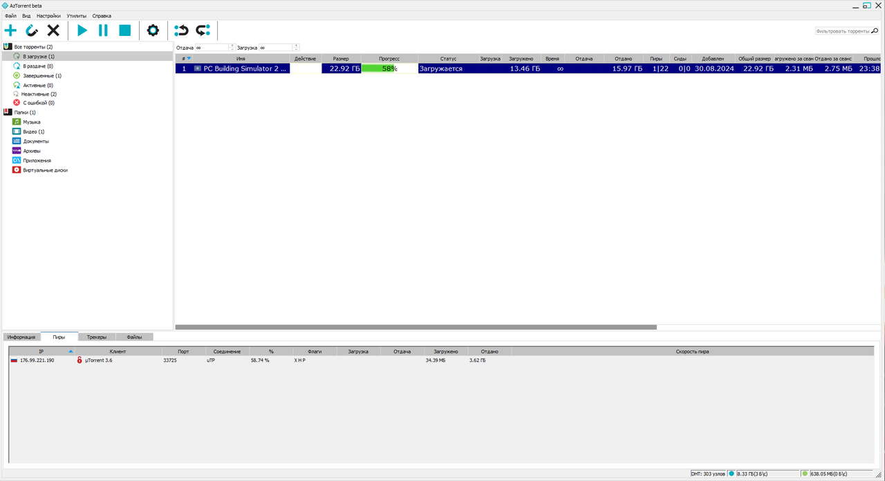Screen dimensions: 885x481
Task: Click into the Отдача limit field
Action: 212,48
